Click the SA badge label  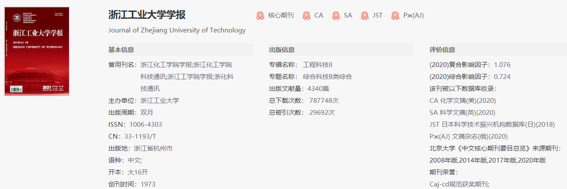click(348, 15)
